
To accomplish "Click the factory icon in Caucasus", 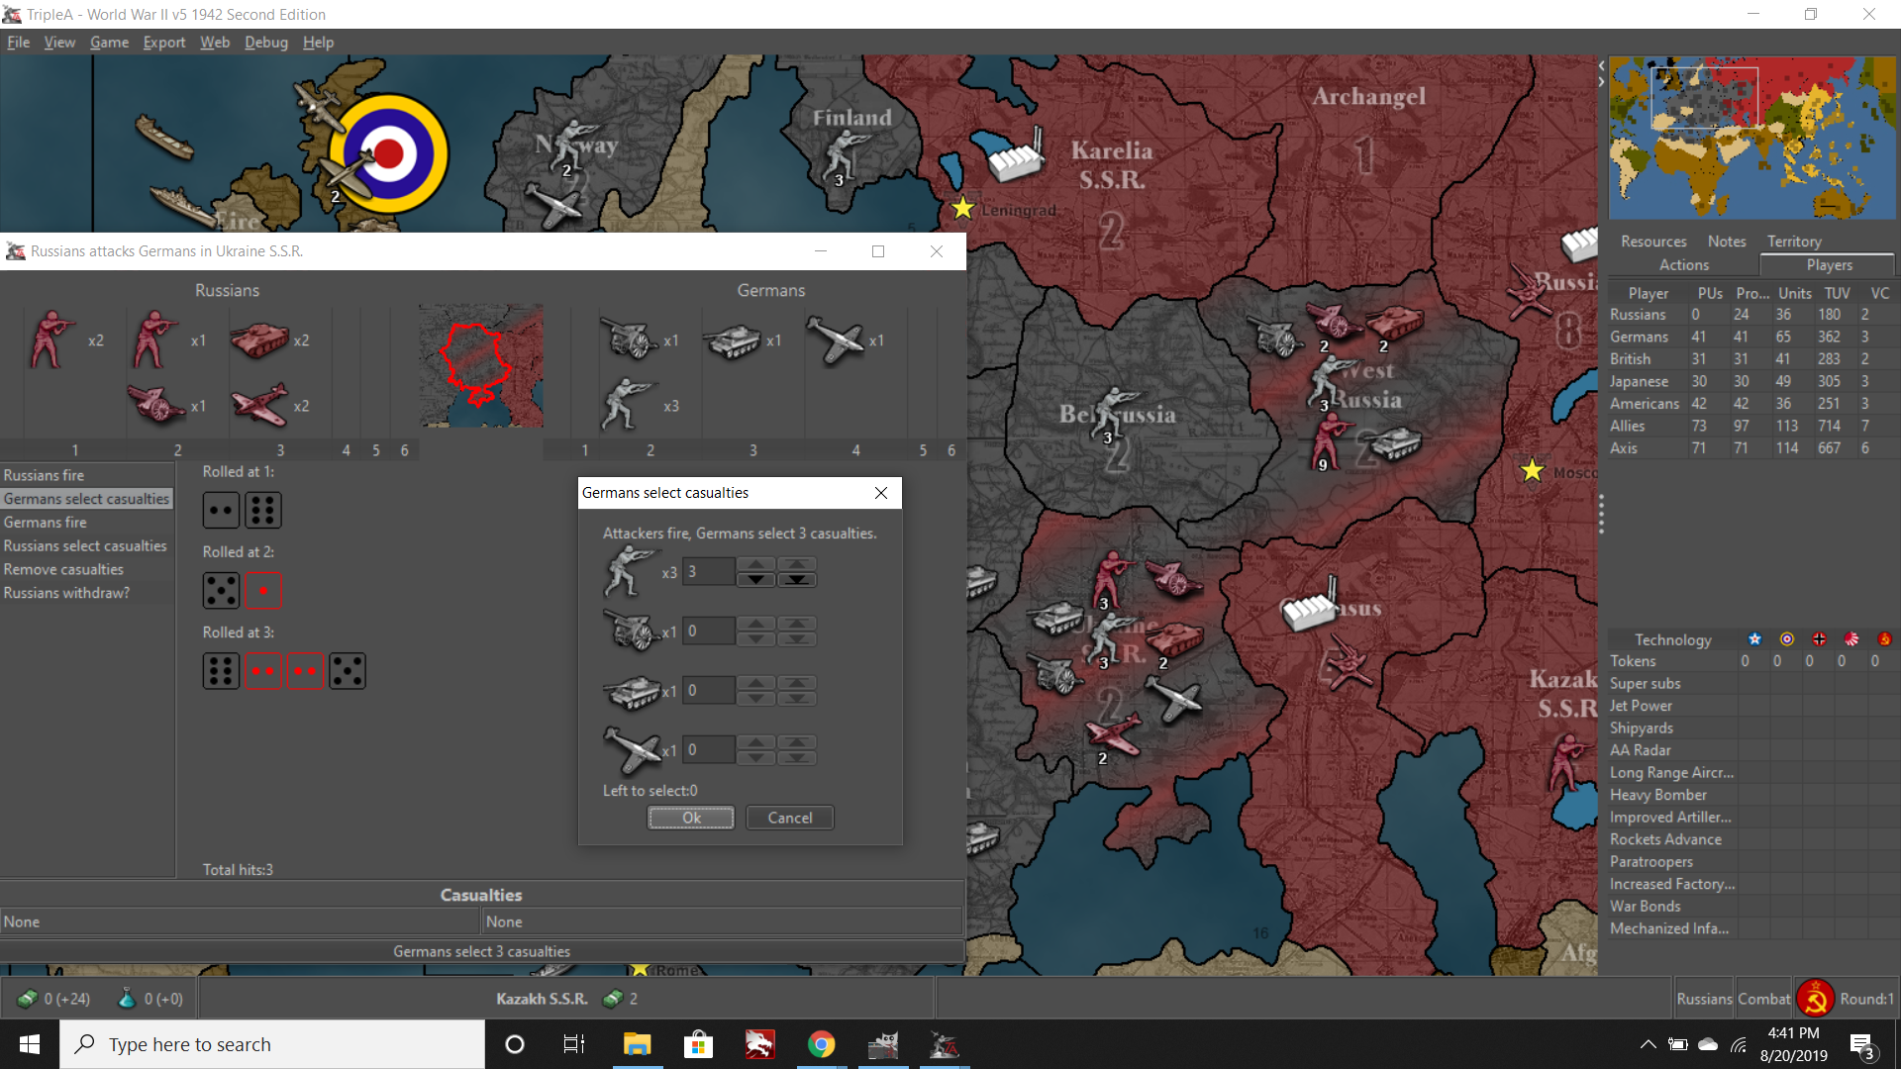I will (x=1310, y=606).
